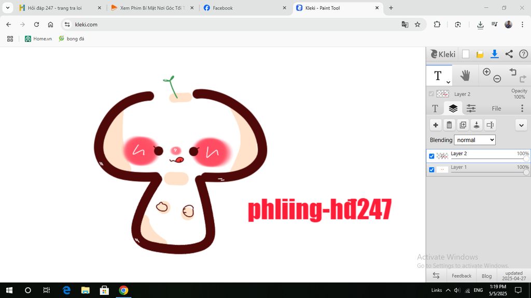The image size is (531, 298).
Task: Select the Layer 1 thumbnail in list
Action: pyautogui.click(x=442, y=170)
